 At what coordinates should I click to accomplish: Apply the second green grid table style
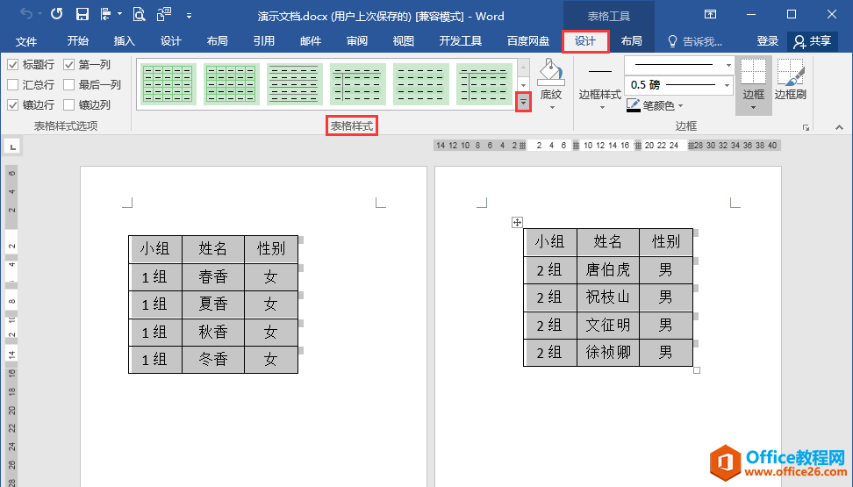click(x=231, y=83)
